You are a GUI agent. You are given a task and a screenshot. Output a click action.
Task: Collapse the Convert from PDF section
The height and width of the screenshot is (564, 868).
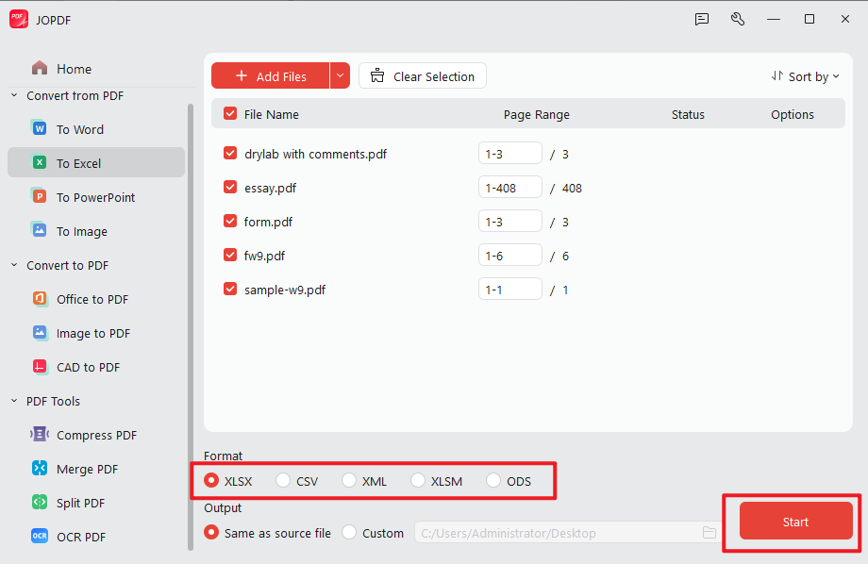point(14,95)
